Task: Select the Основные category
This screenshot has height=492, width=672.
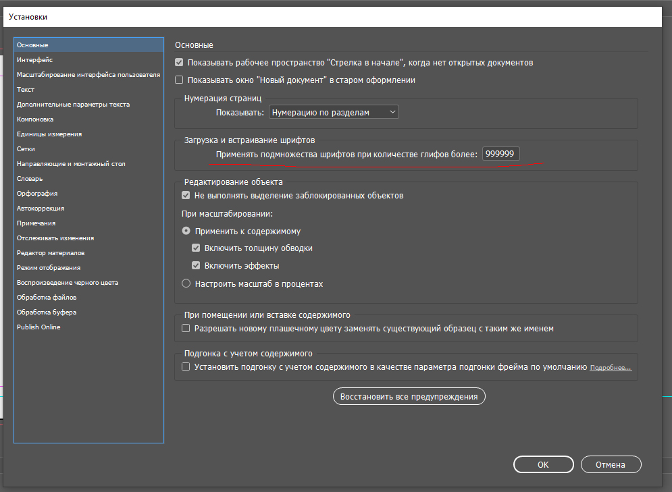Action: tap(88, 45)
